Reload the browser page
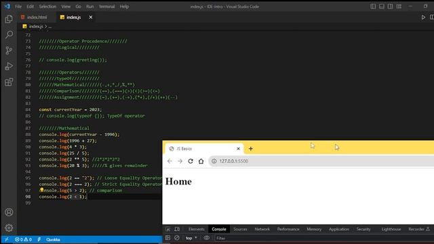Viewport: 434px width, 244px height. click(191, 161)
